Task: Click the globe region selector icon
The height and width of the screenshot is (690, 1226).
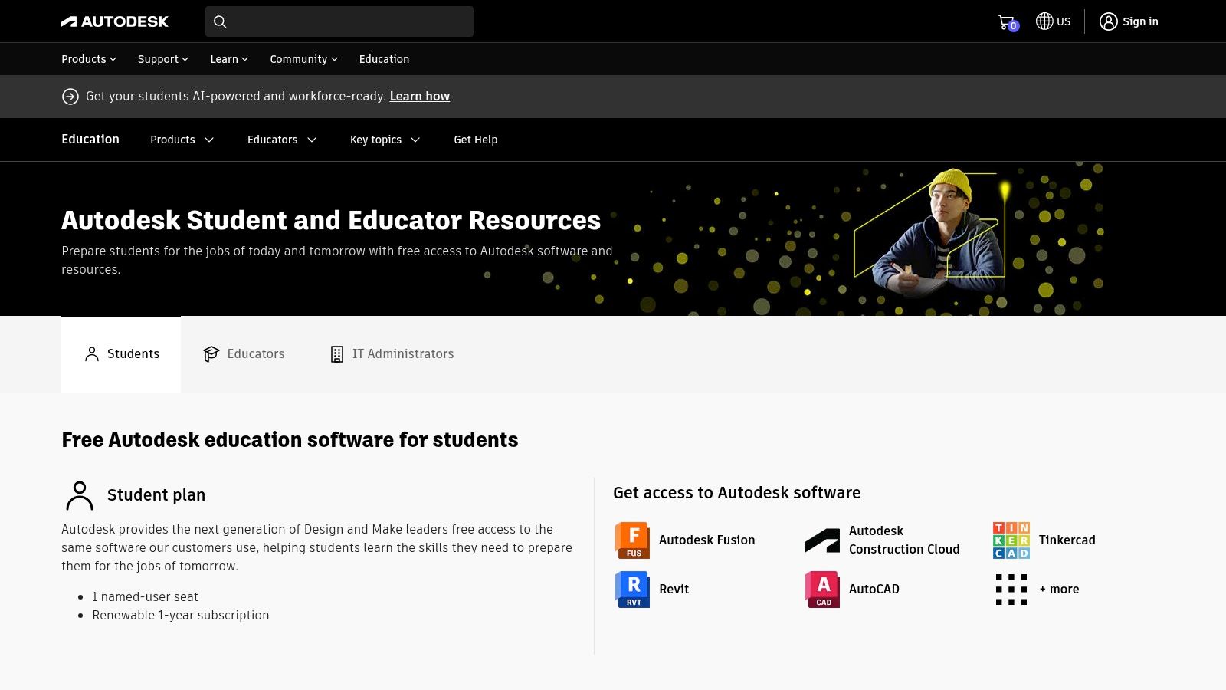Action: tap(1044, 21)
